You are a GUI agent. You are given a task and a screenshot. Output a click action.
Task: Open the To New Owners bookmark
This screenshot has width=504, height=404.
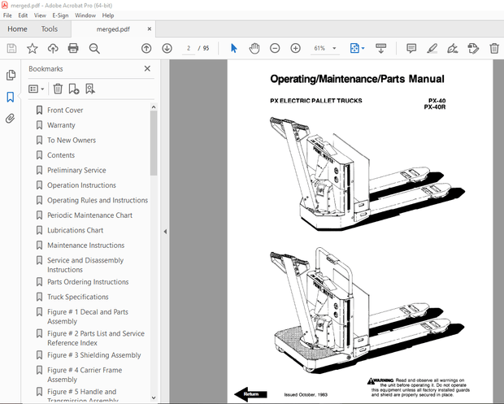click(x=72, y=140)
